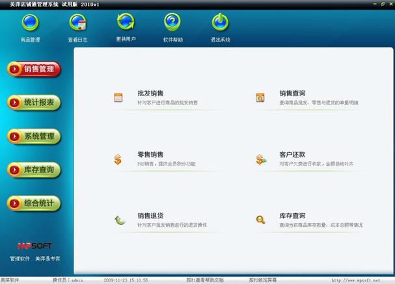Viewport: 395px width, 284px height.
Task: Click the status bar date and time
Action: (126, 280)
